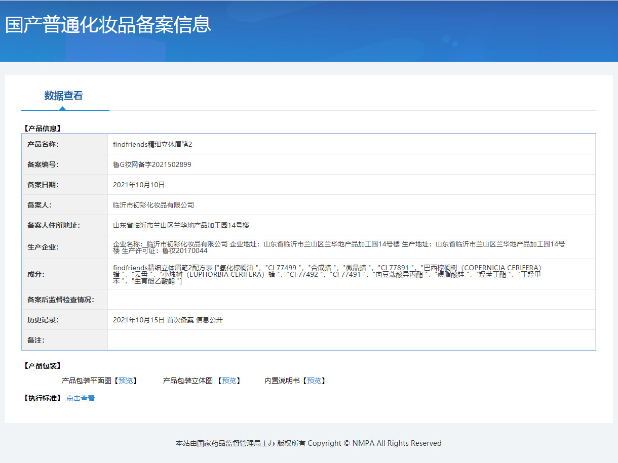
Task: Click the 【产品信息】 section heading
Action: coord(42,129)
